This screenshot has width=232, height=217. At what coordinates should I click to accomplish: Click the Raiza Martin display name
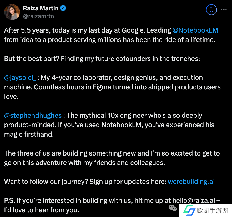coord(41,8)
